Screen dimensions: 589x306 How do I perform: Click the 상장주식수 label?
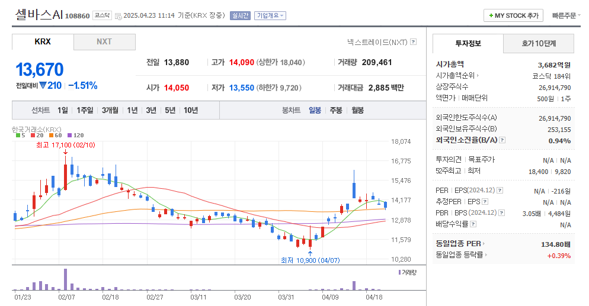(x=452, y=87)
